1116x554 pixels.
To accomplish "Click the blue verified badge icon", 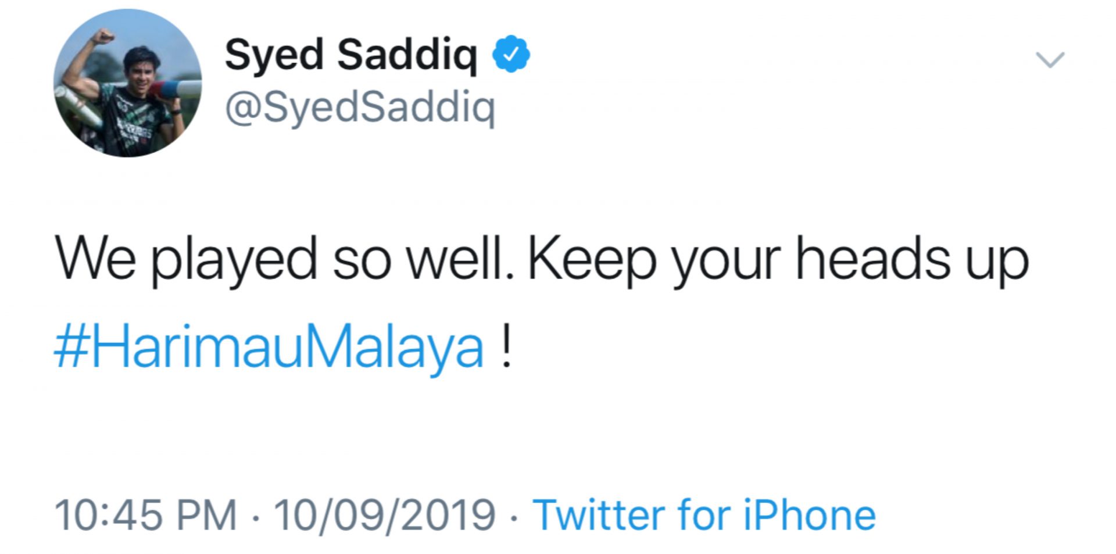I will 511,54.
